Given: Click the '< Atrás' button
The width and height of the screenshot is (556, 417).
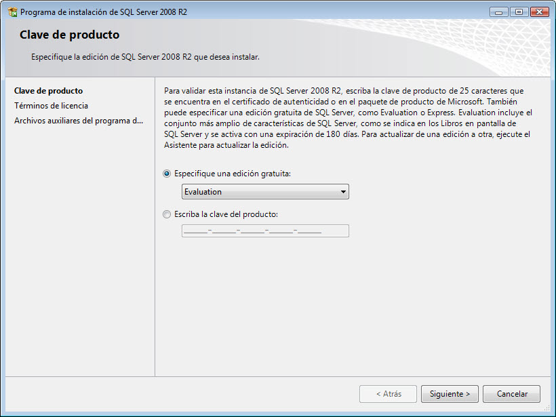Looking at the screenshot, I should pos(389,394).
